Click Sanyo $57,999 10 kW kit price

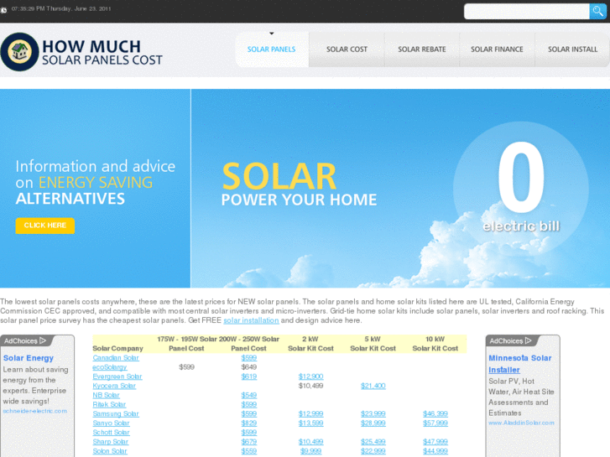(x=435, y=423)
